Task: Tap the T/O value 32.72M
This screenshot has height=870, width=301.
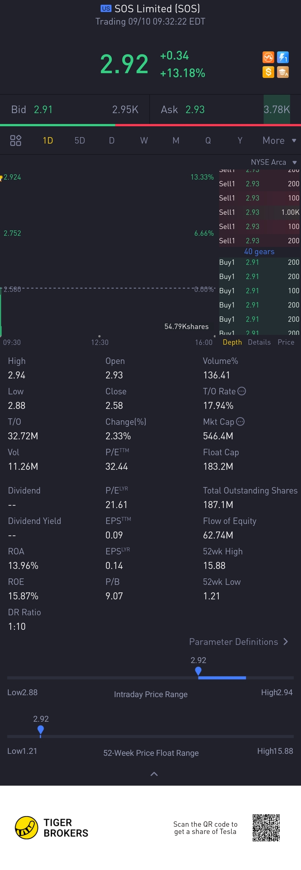Action: coord(23,436)
